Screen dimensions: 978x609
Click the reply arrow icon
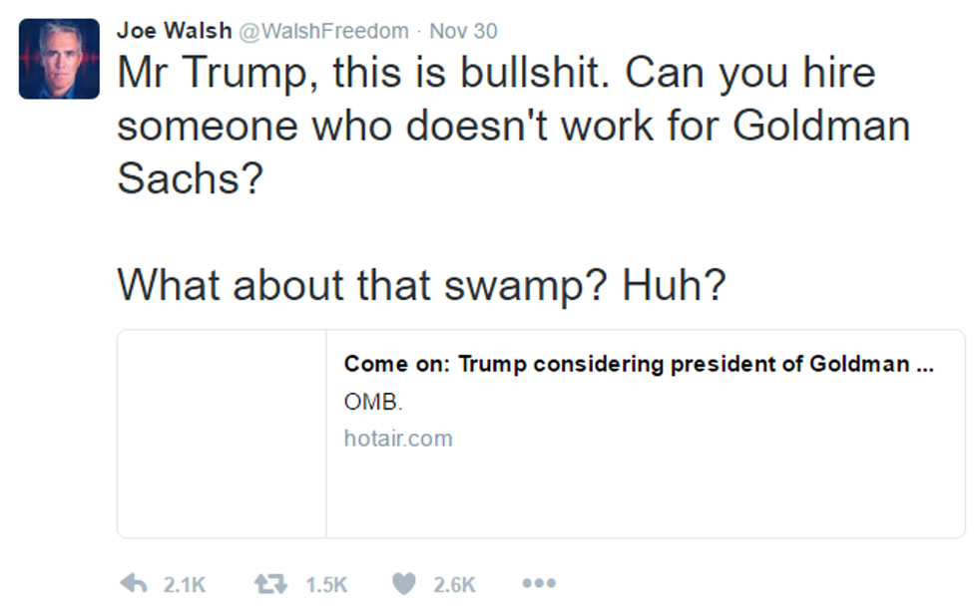pyautogui.click(x=134, y=584)
